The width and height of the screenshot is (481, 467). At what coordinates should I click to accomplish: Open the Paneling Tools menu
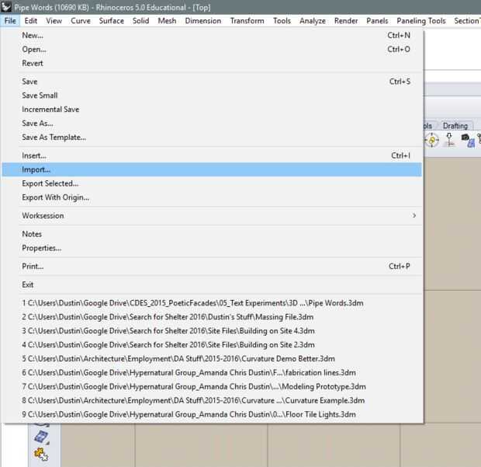coord(420,21)
